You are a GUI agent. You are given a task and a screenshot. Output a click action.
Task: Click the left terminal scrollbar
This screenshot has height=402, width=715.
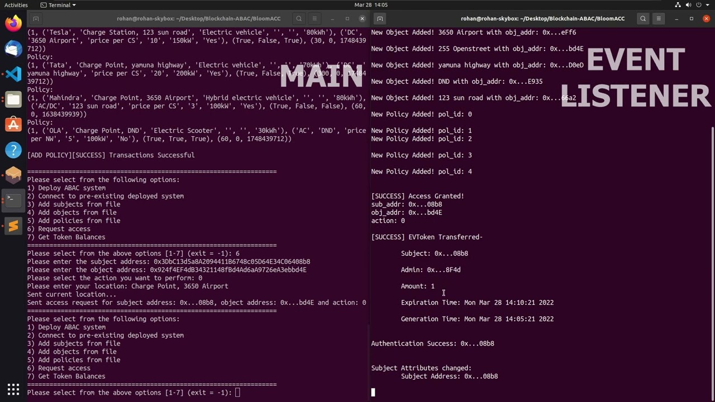tap(368, 362)
